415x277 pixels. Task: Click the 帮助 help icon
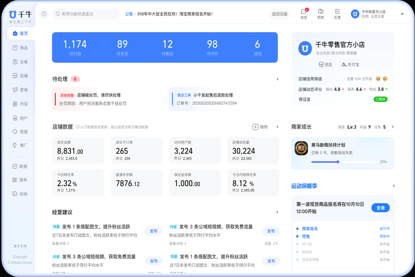[x=321, y=12]
